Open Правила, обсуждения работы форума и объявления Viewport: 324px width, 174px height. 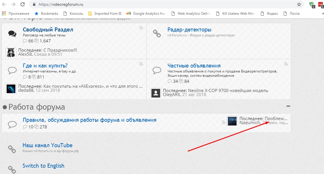coord(89,120)
